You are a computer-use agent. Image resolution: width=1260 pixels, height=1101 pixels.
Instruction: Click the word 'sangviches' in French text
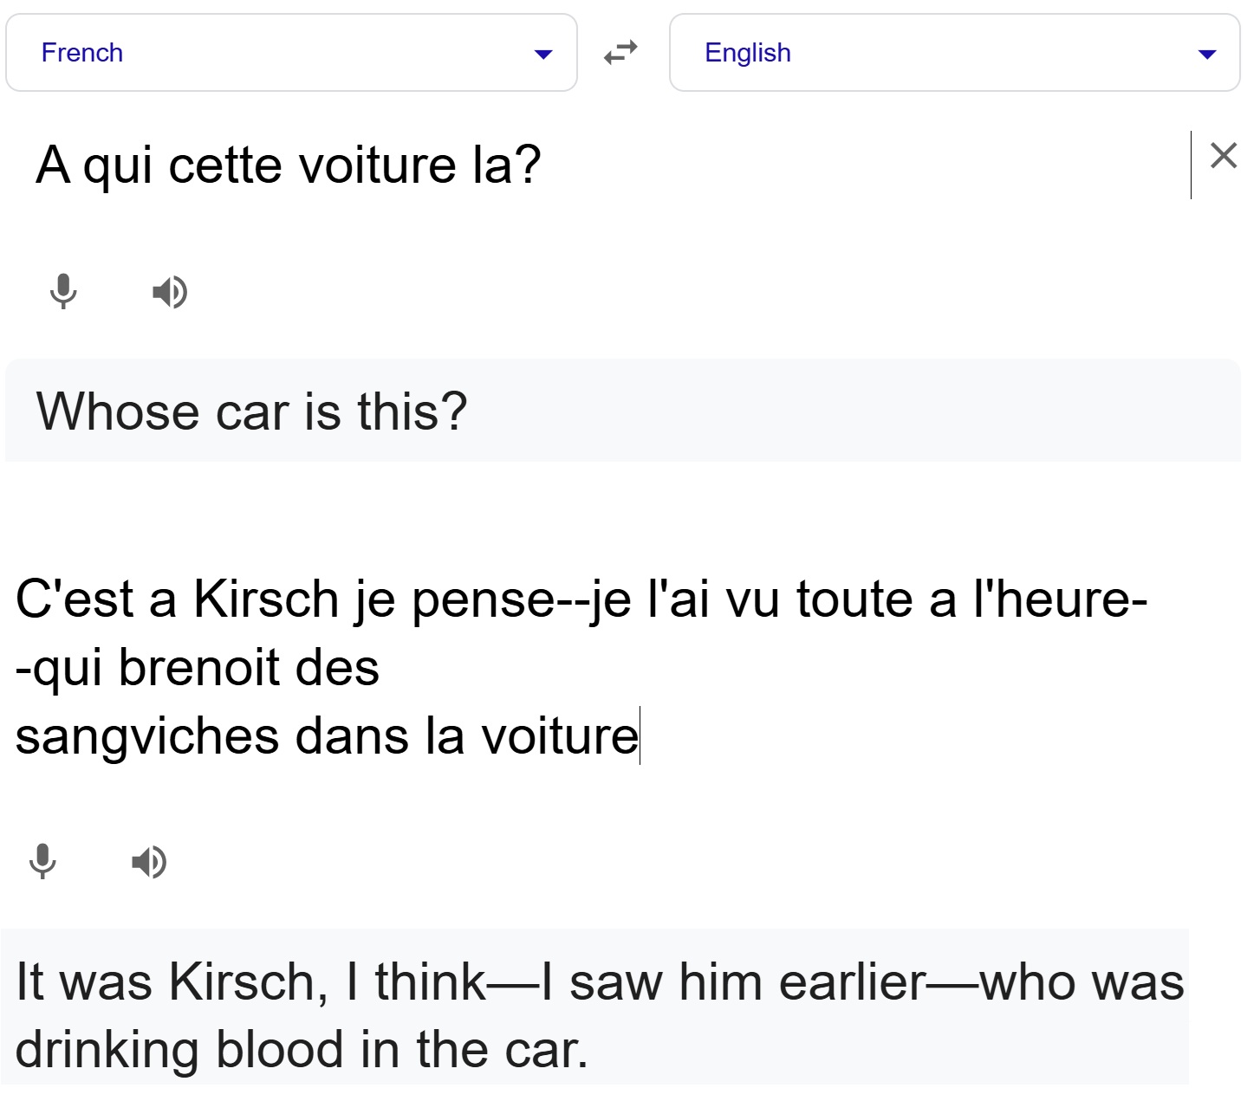(x=146, y=736)
